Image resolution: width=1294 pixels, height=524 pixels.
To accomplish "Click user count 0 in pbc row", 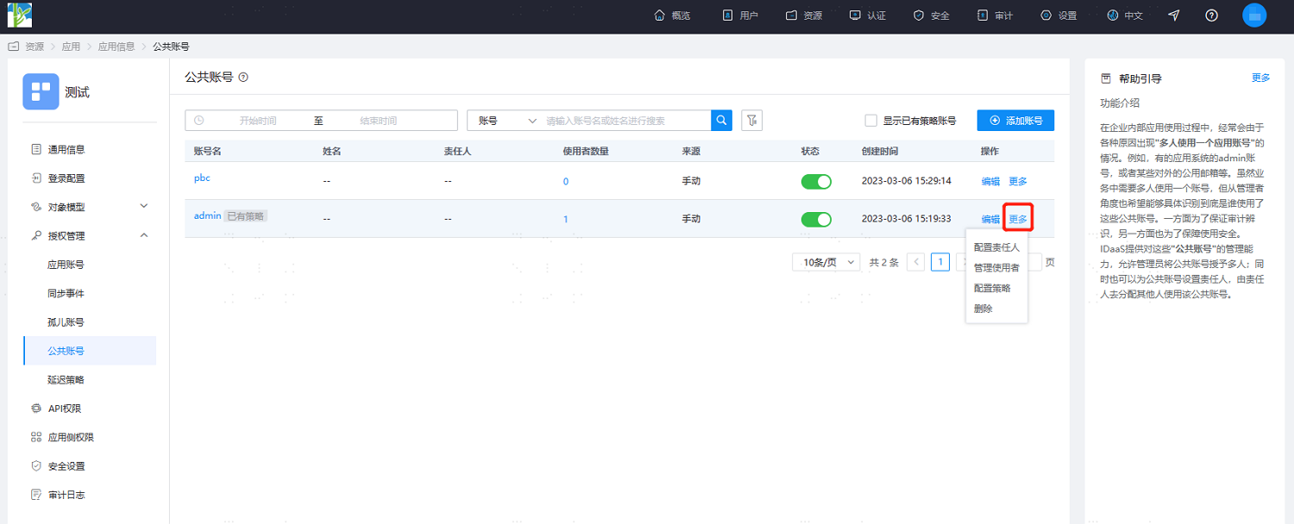I will click(x=566, y=182).
